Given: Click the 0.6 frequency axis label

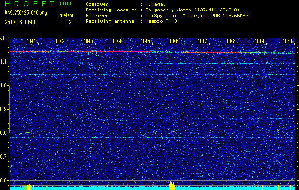Looking at the screenshot, I should [x=4, y=180].
